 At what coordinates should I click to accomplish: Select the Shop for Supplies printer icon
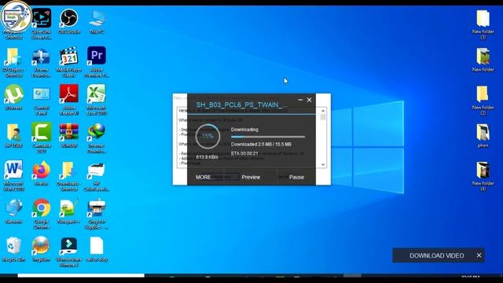(97, 214)
